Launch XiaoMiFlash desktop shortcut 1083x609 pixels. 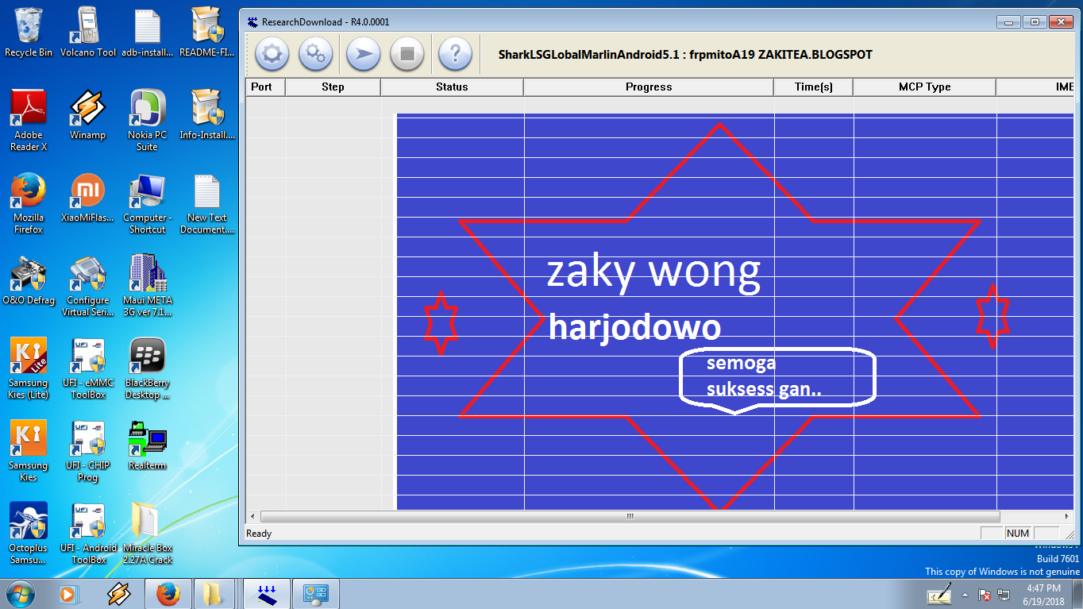pyautogui.click(x=87, y=197)
